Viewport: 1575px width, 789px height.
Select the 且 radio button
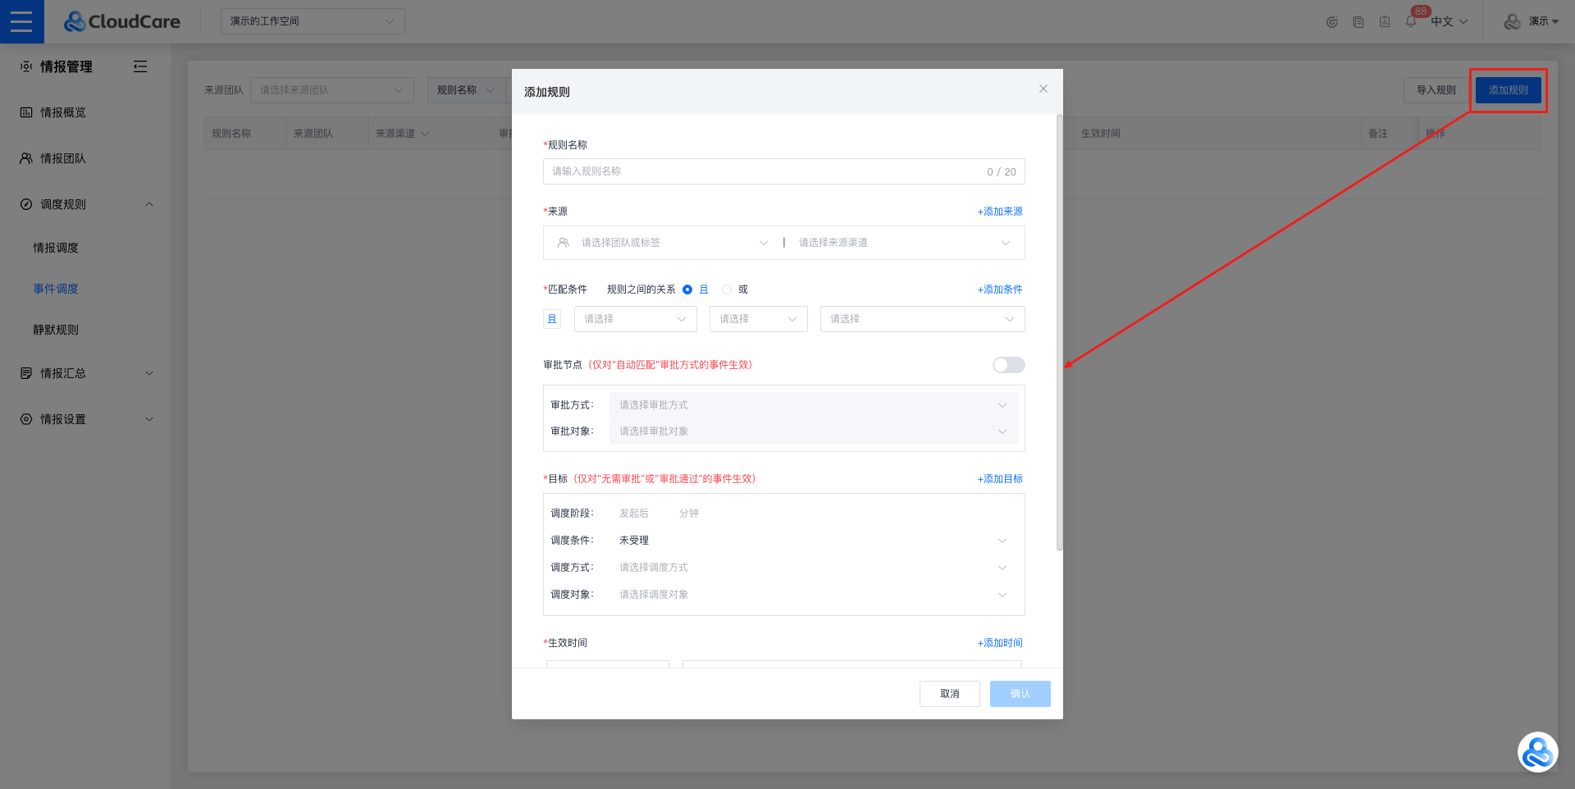tap(687, 290)
